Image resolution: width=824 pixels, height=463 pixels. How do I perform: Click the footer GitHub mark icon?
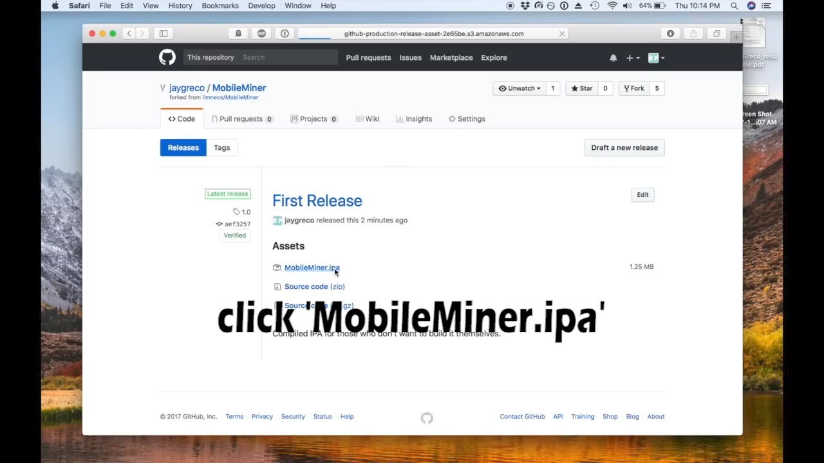[427, 418]
